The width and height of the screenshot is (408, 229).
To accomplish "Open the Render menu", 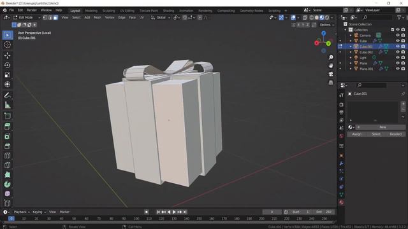I will [x=32, y=10].
